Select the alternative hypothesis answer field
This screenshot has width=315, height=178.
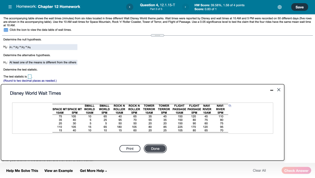tap(43, 62)
